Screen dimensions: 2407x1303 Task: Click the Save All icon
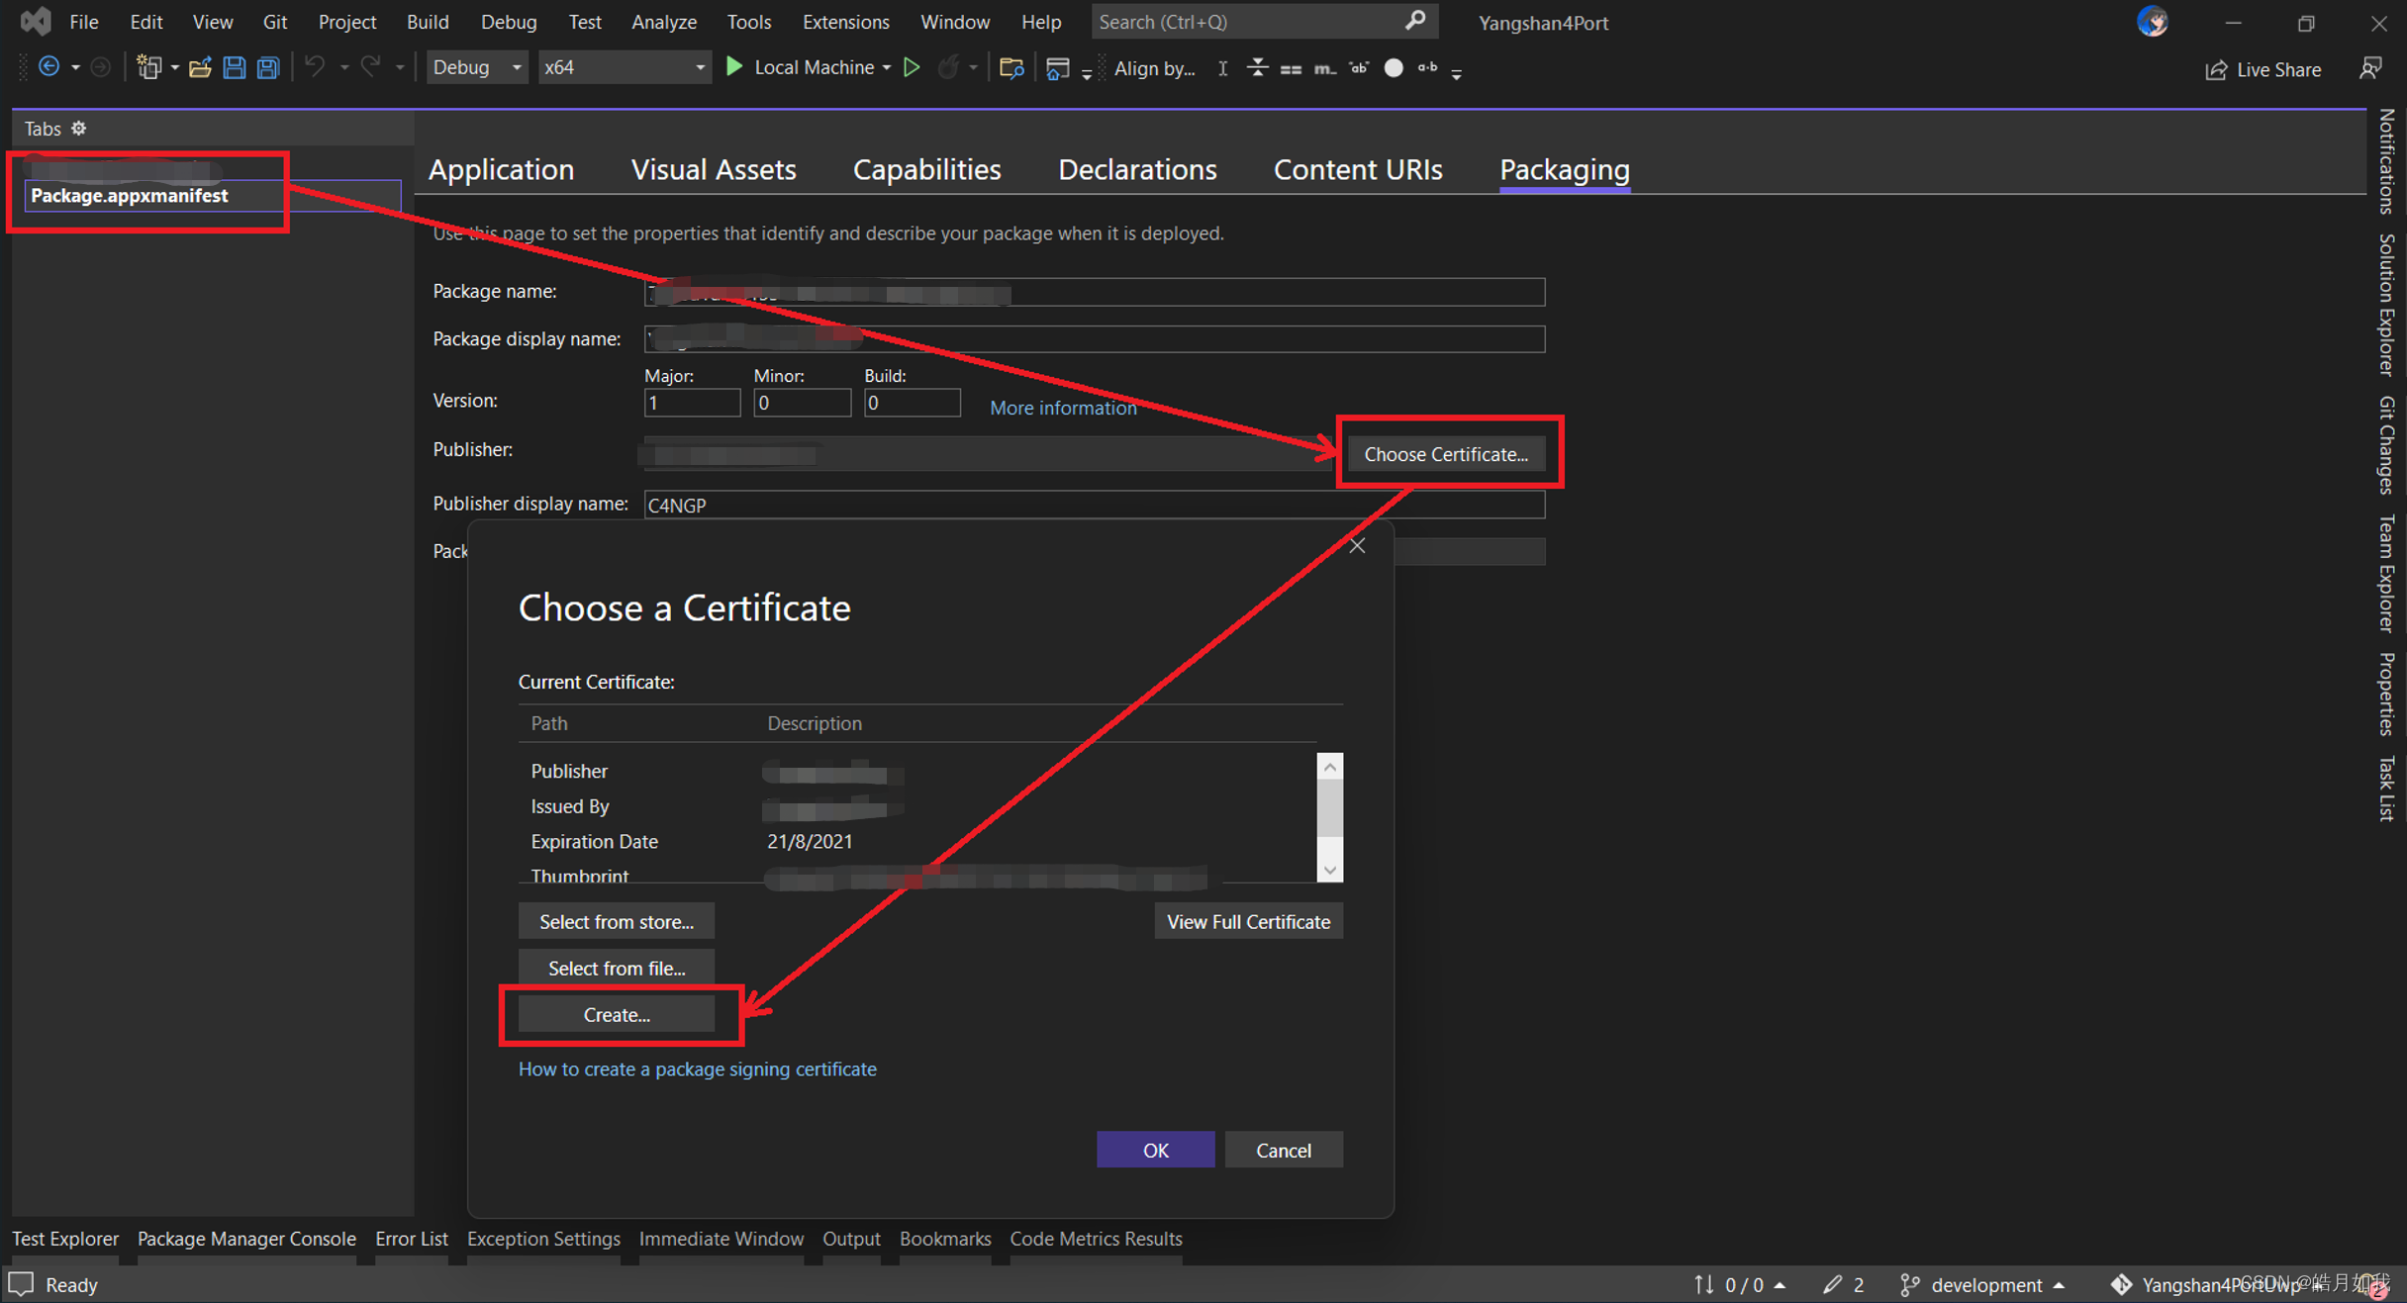pyautogui.click(x=268, y=67)
